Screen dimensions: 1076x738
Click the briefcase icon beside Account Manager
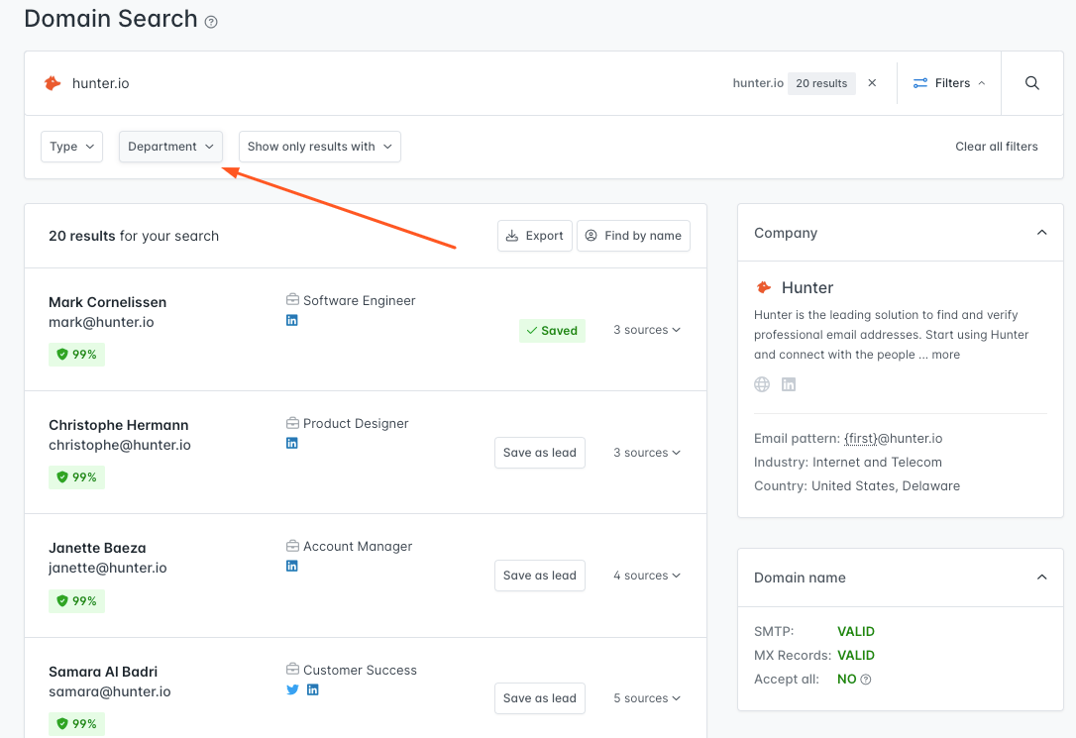point(292,545)
